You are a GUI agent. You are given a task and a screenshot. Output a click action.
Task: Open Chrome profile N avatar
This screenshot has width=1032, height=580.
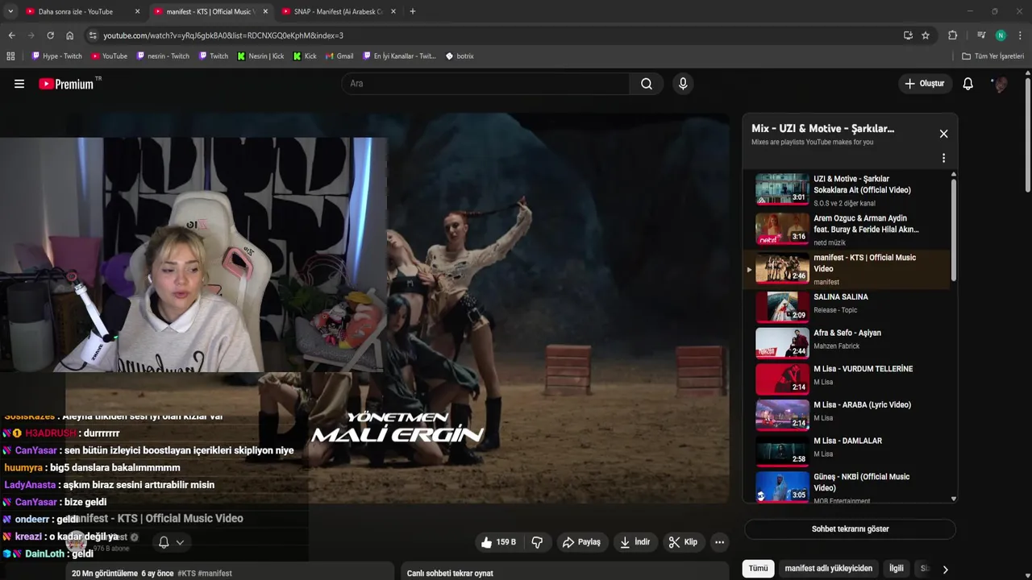tap(1001, 35)
